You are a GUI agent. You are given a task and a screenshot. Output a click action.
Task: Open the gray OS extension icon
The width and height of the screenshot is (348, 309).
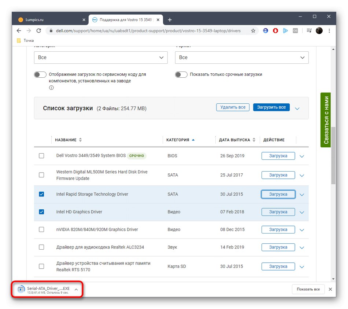[x=295, y=31]
